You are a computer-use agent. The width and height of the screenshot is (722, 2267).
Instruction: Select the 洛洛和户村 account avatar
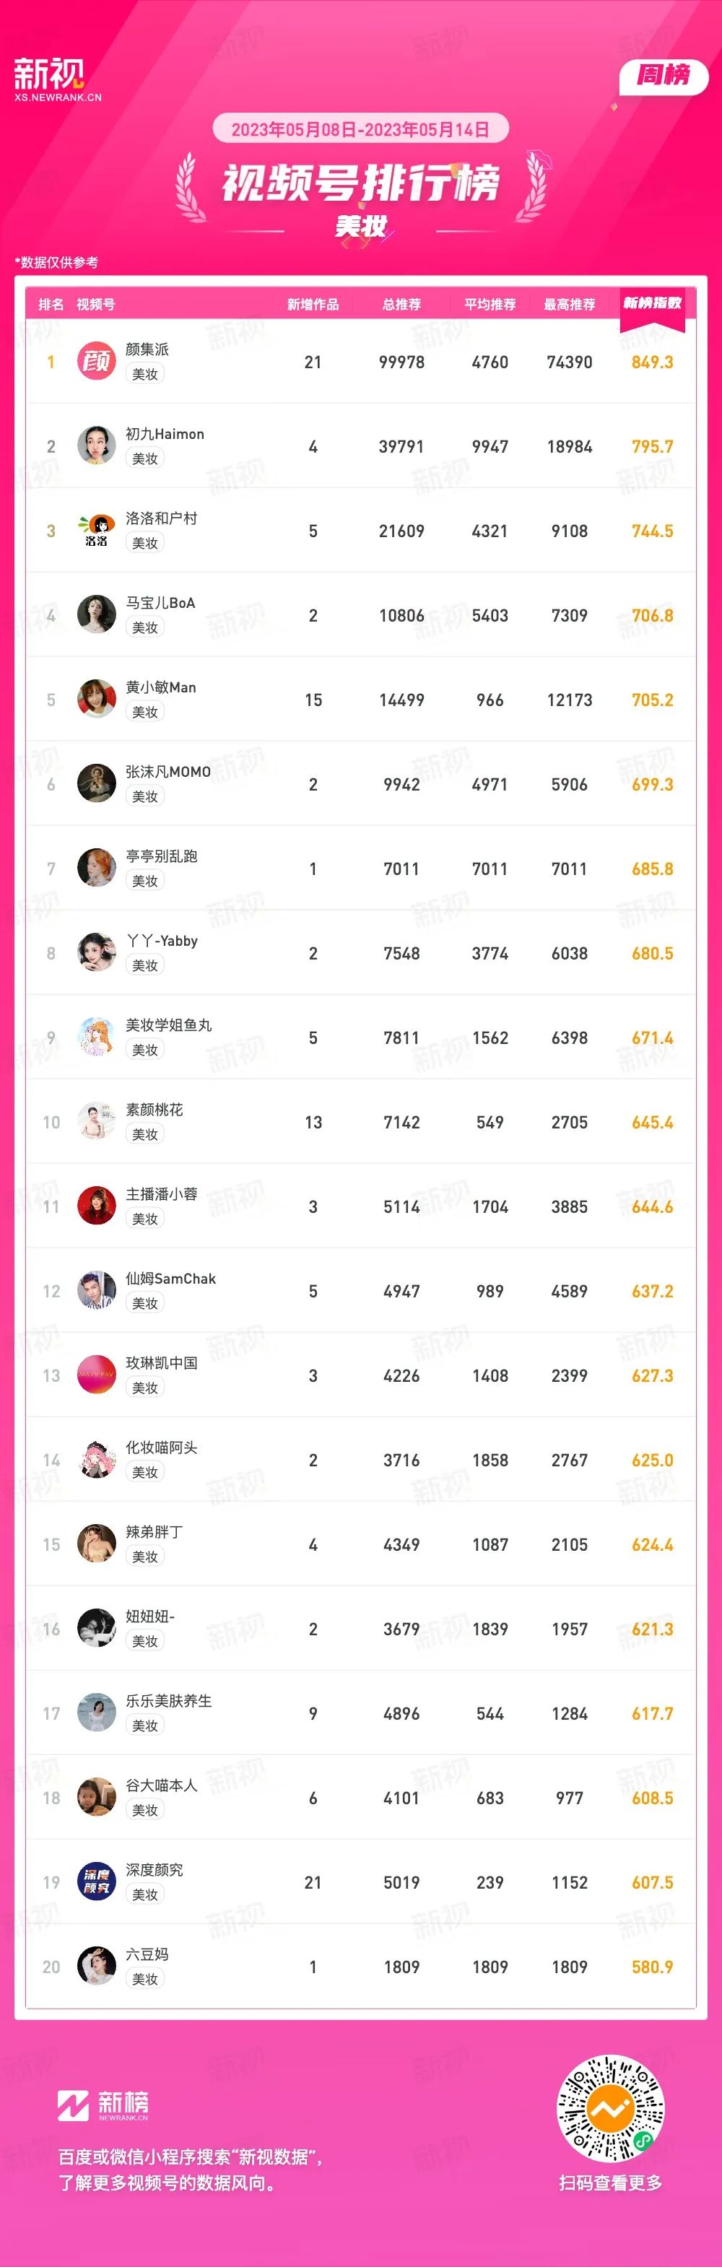coord(97,530)
